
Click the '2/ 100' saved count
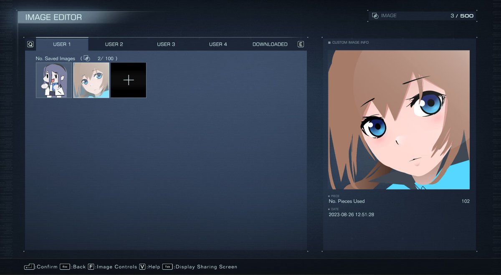pos(105,59)
